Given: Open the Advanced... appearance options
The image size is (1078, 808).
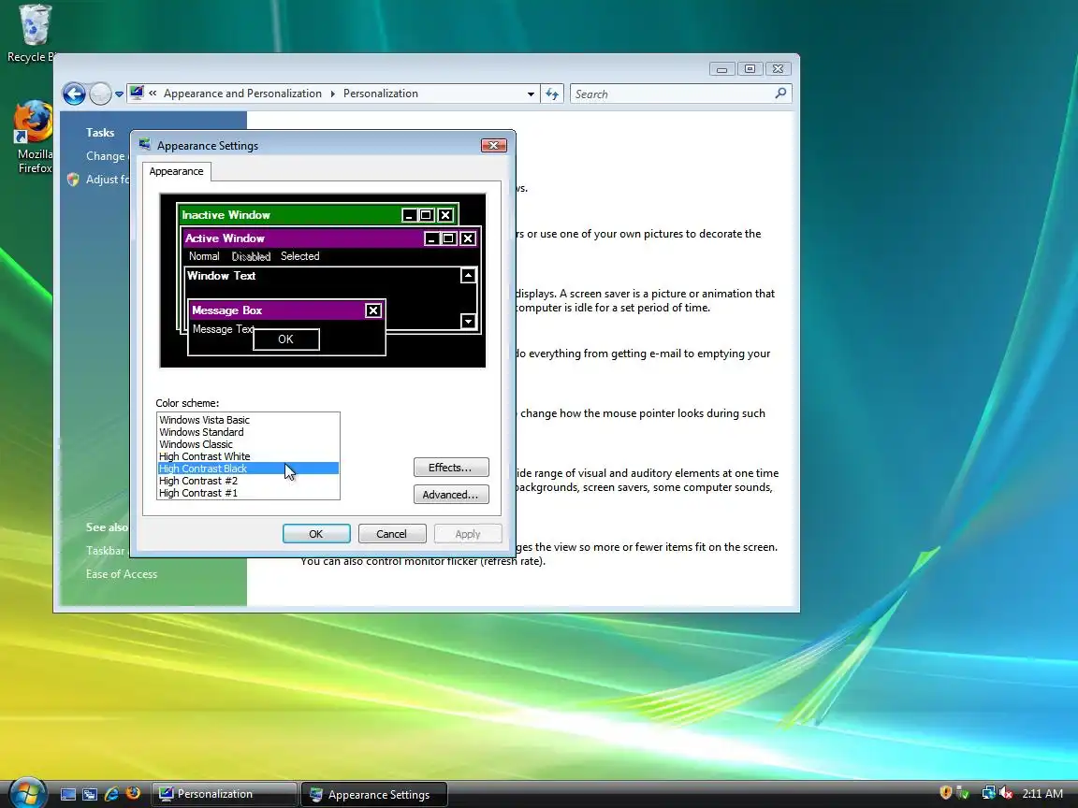Looking at the screenshot, I should [x=451, y=495].
